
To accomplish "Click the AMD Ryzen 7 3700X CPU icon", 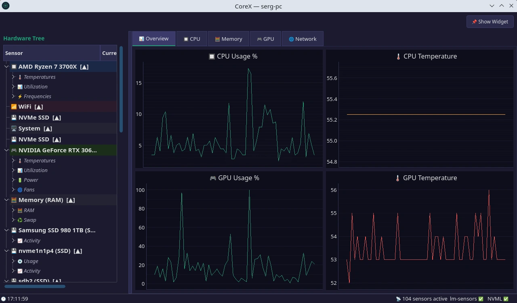I will pyautogui.click(x=14, y=67).
